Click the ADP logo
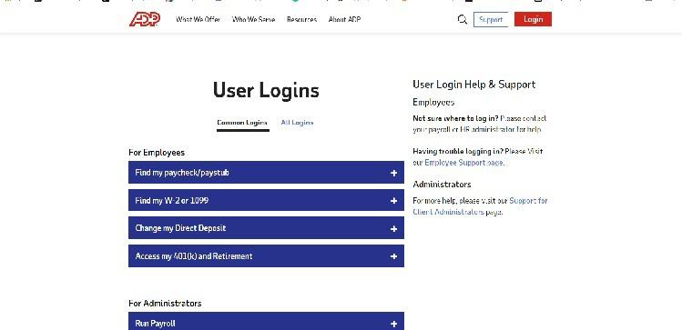Screen dimensions: 682x330 [x=145, y=19]
